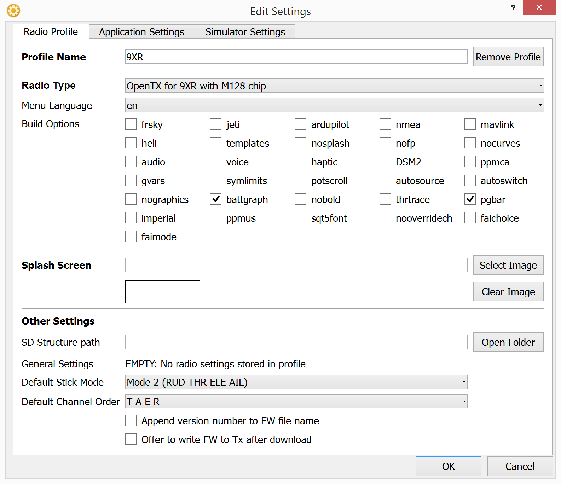This screenshot has width=561, height=484.
Task: Click the Splash Screen path field
Action: (x=296, y=265)
